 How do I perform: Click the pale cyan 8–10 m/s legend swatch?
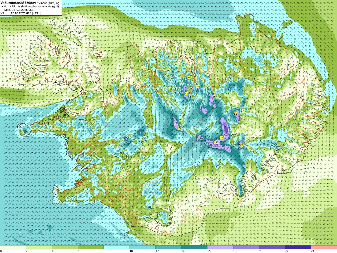[x=117, y=247]
